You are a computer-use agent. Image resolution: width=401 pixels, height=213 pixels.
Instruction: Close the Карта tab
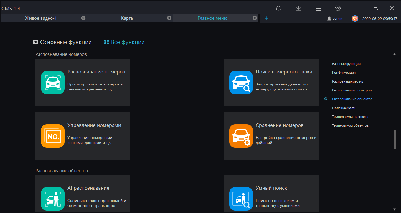[169, 18]
